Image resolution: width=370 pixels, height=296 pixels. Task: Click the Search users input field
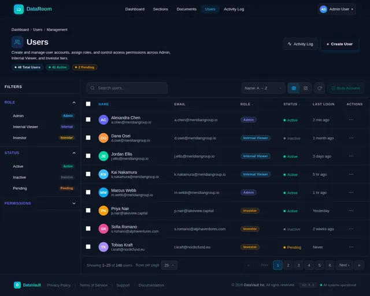click(127, 88)
